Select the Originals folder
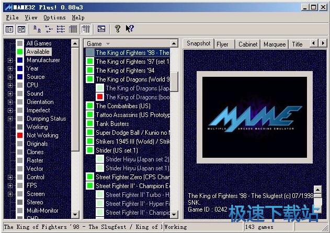 (x=37, y=144)
